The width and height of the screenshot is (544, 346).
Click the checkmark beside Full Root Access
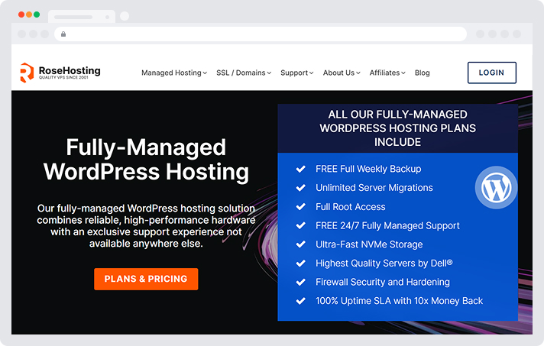pyautogui.click(x=300, y=207)
